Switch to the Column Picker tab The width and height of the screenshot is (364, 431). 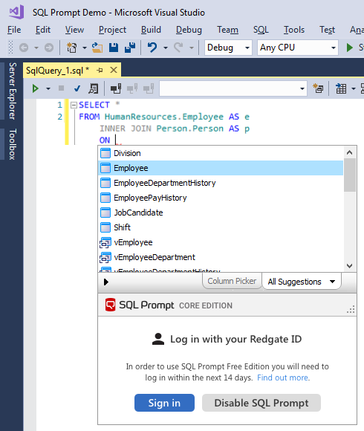click(x=232, y=281)
